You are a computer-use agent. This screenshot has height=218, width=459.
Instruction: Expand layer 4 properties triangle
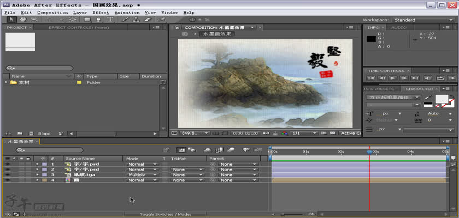point(37,180)
